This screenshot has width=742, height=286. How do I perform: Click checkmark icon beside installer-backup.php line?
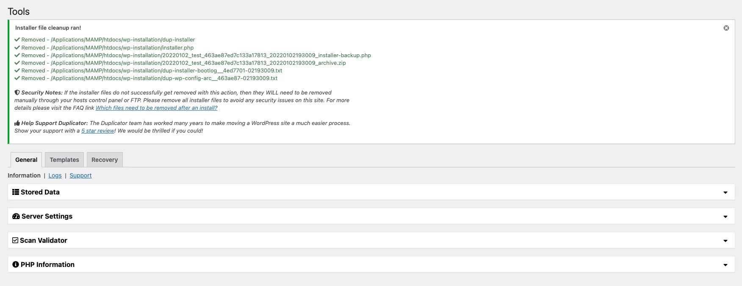pos(17,55)
